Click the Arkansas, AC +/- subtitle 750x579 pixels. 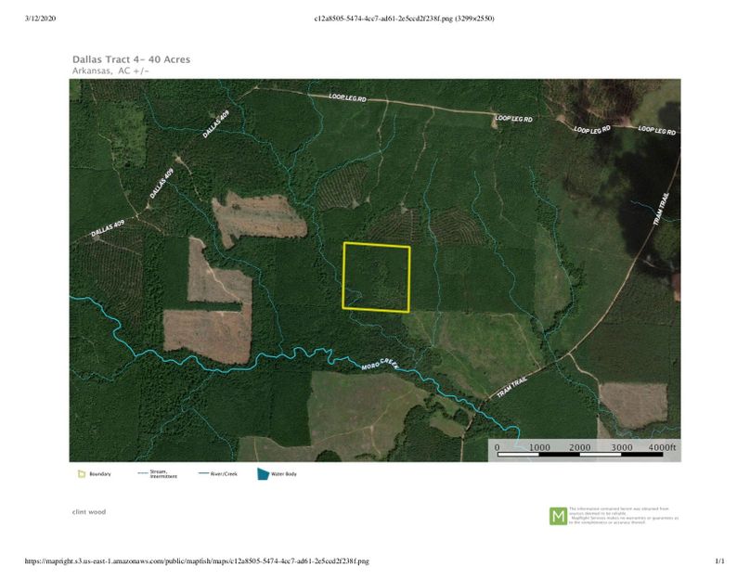pyautogui.click(x=110, y=71)
